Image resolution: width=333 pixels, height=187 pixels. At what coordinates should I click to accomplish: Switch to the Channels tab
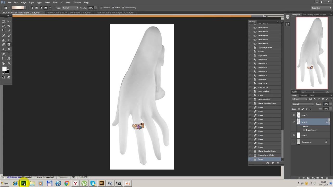click(x=303, y=95)
